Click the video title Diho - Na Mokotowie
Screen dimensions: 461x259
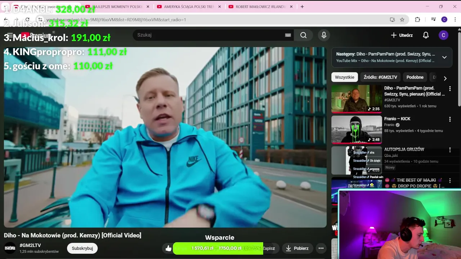pos(72,235)
